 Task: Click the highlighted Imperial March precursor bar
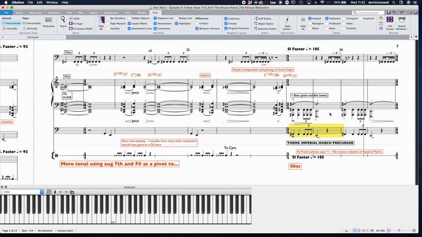click(x=316, y=131)
